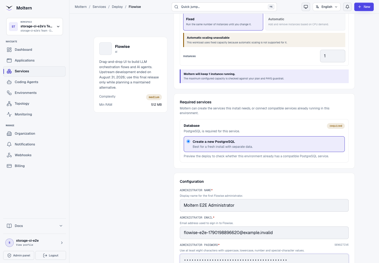Click the Applications window icon

[x=9, y=60]
